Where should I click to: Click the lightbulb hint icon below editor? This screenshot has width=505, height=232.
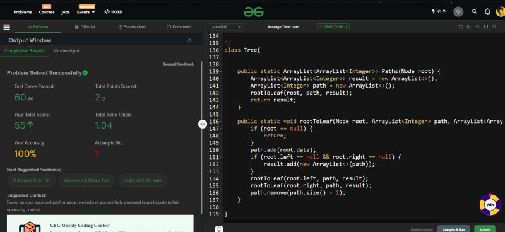click(x=219, y=229)
